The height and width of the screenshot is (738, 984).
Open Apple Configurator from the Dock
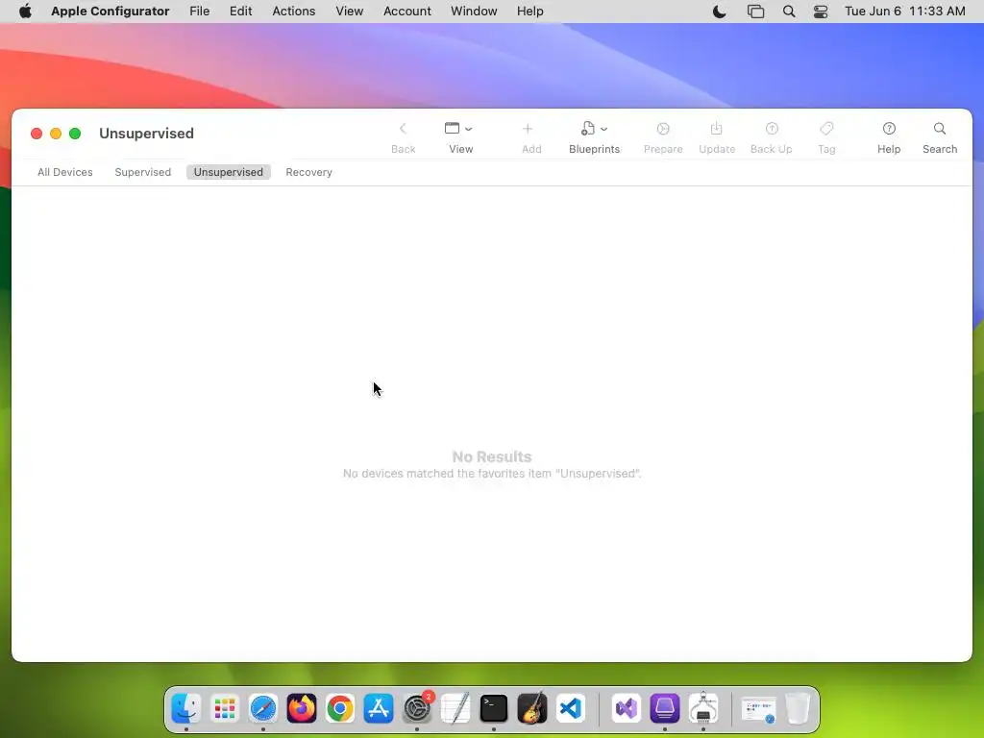point(665,708)
